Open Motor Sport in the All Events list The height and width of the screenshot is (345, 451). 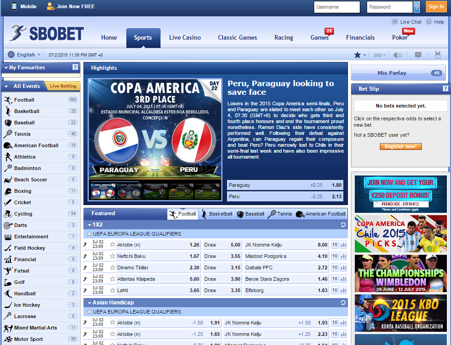click(x=41, y=339)
